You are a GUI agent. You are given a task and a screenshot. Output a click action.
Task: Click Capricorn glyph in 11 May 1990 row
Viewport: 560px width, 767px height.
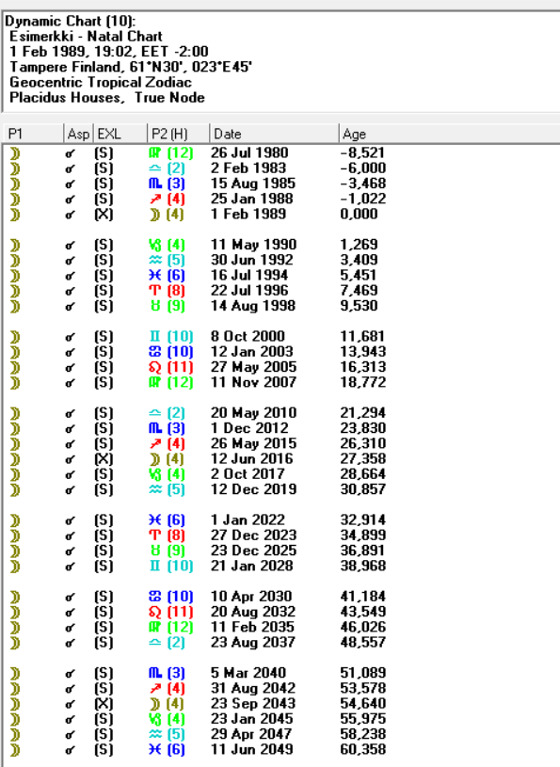155,245
